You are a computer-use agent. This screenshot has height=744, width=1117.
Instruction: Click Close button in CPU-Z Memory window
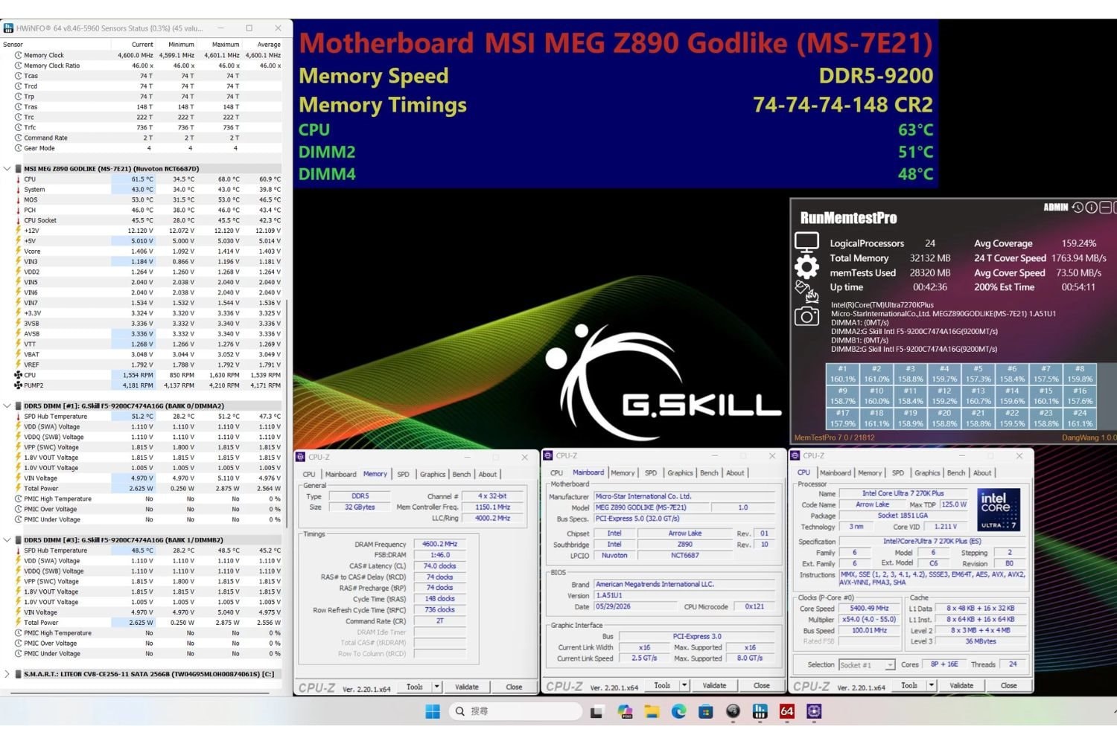pyautogui.click(x=514, y=687)
